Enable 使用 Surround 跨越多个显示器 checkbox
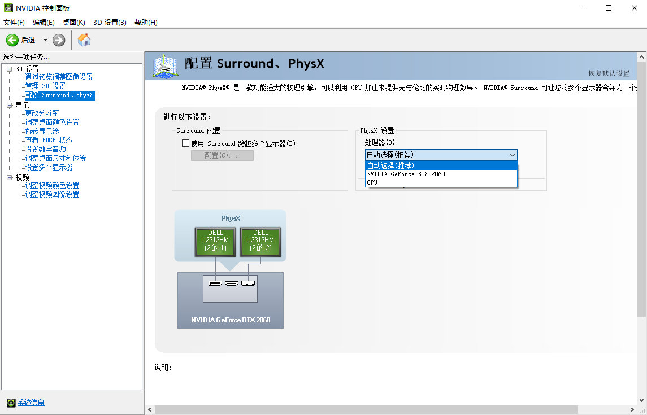The image size is (647, 415). pyautogui.click(x=186, y=143)
